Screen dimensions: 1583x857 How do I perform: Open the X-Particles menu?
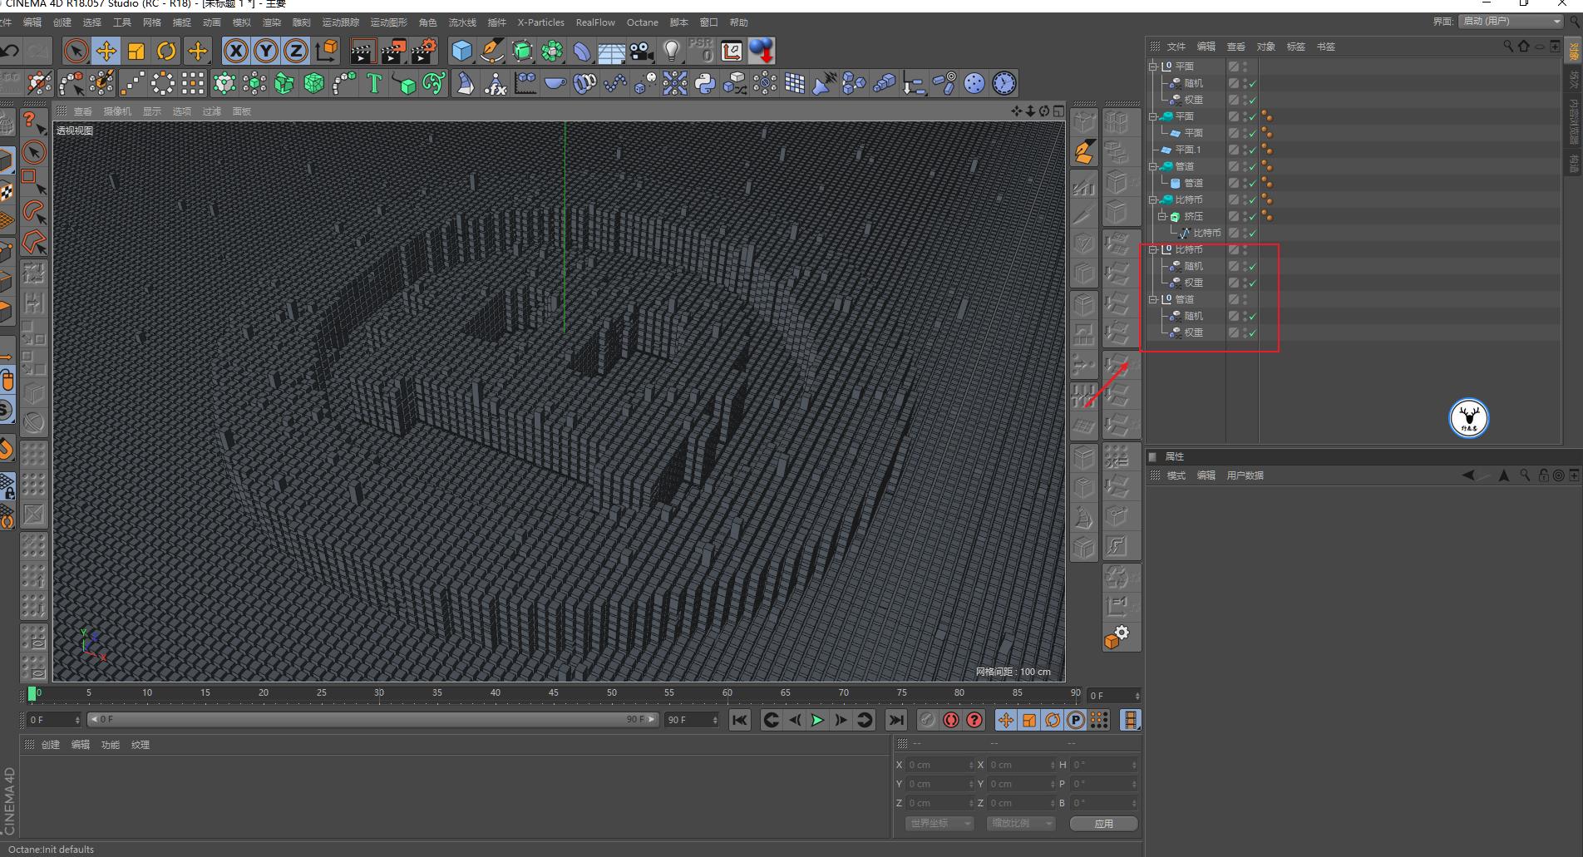tap(540, 22)
